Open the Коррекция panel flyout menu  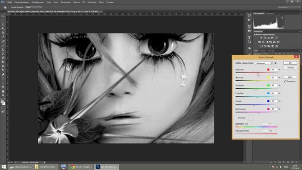[300, 32]
